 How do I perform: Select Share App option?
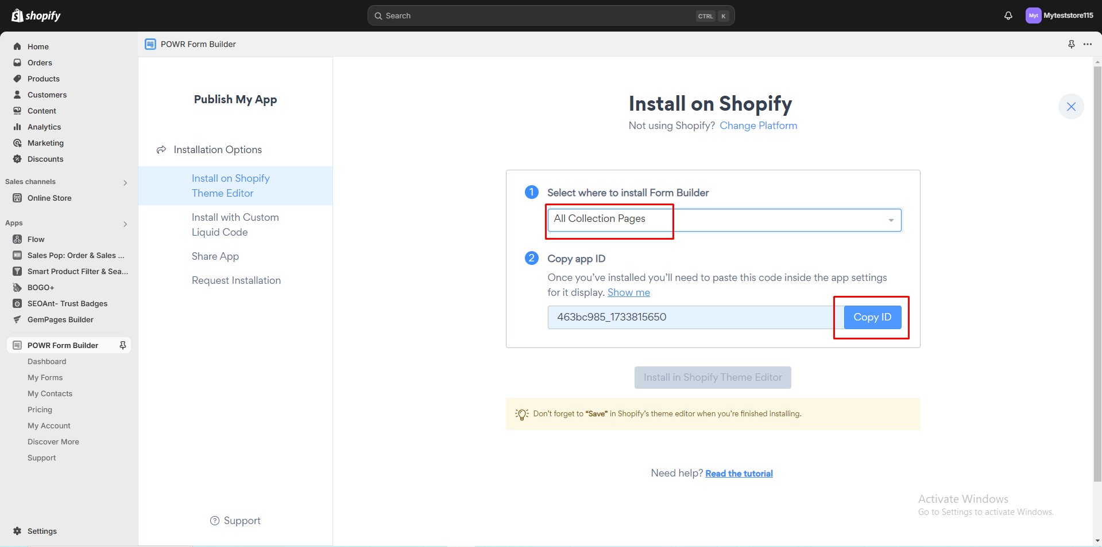[x=215, y=256]
